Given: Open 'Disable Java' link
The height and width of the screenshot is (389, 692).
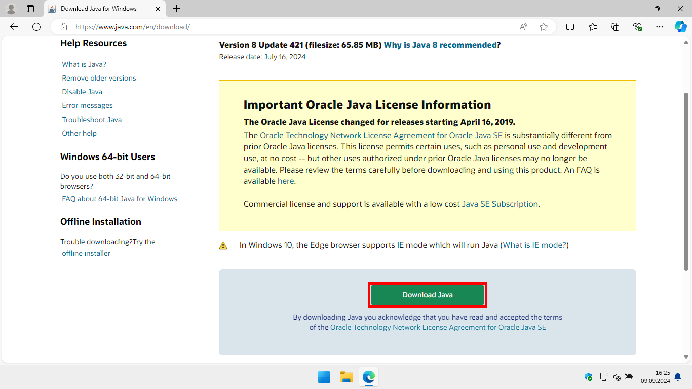Looking at the screenshot, I should click(82, 92).
